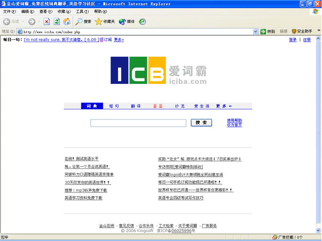
Task: Open the 在线! 测试英语水平 link
Action: (82, 159)
